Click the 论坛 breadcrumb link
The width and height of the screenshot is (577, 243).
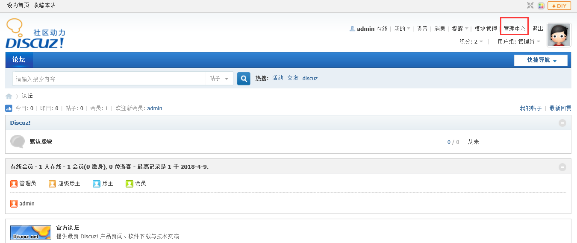click(27, 96)
